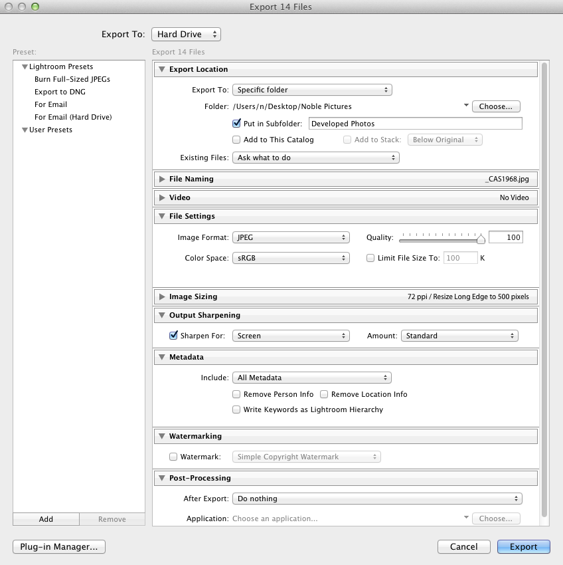Open the Image Format dropdown
The width and height of the screenshot is (563, 565).
point(291,237)
